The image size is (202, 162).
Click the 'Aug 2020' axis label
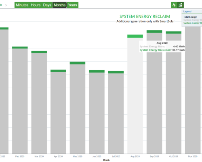tap(135, 156)
